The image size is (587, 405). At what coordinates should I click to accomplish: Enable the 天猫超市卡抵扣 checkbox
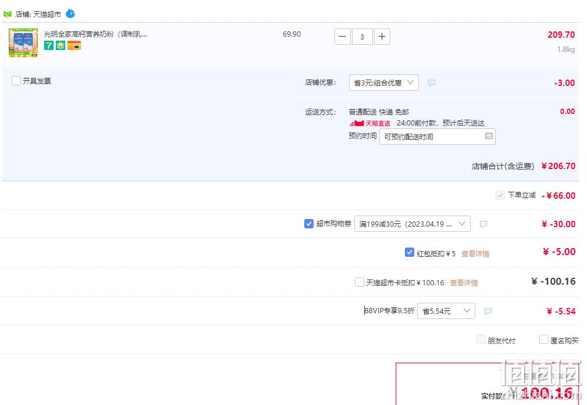pos(359,282)
